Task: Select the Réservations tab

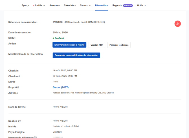Action: click(x=102, y=5)
